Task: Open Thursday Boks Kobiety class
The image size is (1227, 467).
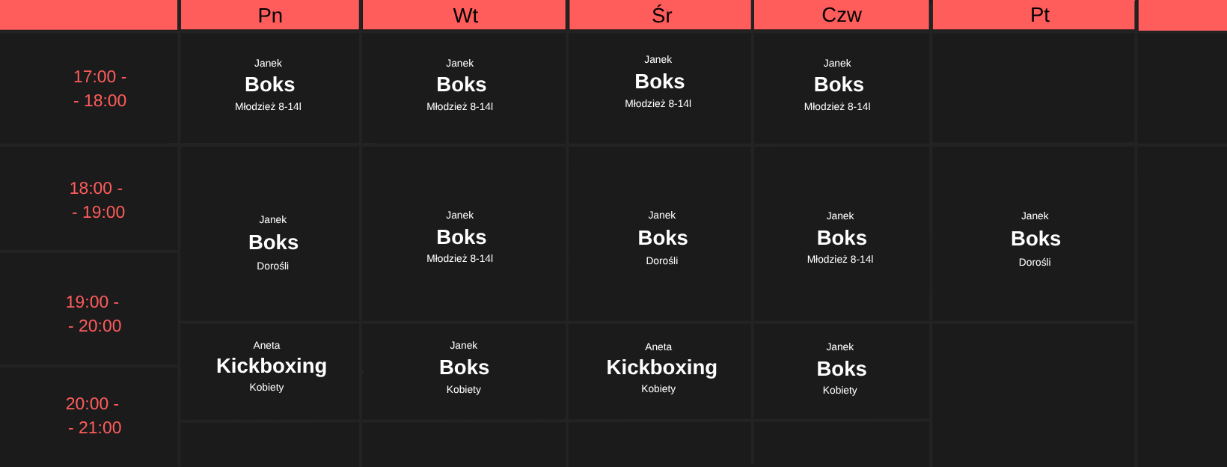Action: (841, 371)
